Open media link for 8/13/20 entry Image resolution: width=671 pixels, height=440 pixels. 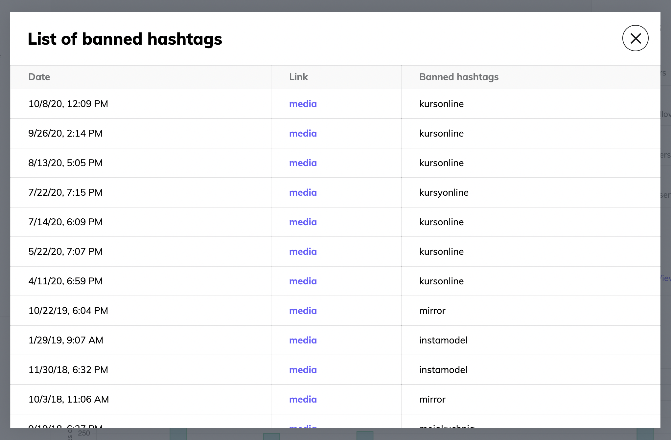(303, 163)
